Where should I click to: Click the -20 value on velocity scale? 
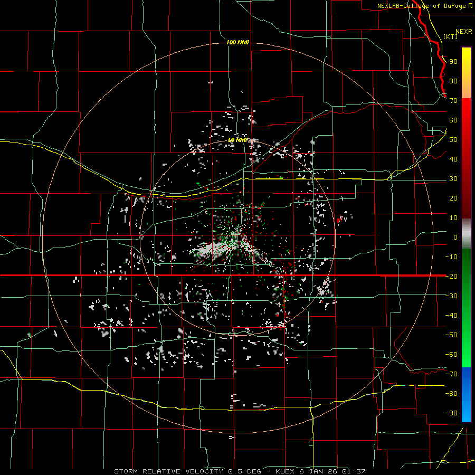click(x=451, y=276)
